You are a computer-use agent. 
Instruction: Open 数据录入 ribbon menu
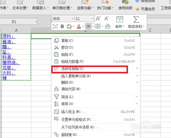pos(40,8)
